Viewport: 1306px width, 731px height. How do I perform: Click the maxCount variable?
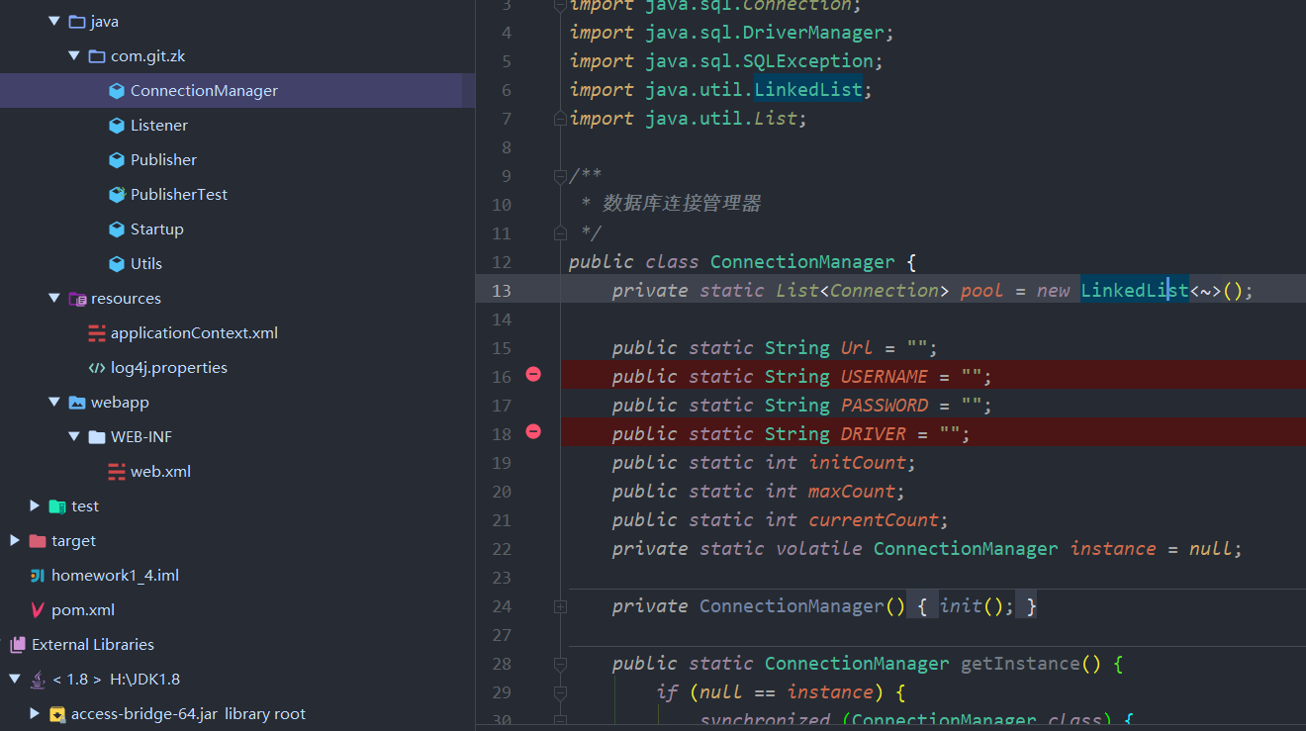[852, 491]
